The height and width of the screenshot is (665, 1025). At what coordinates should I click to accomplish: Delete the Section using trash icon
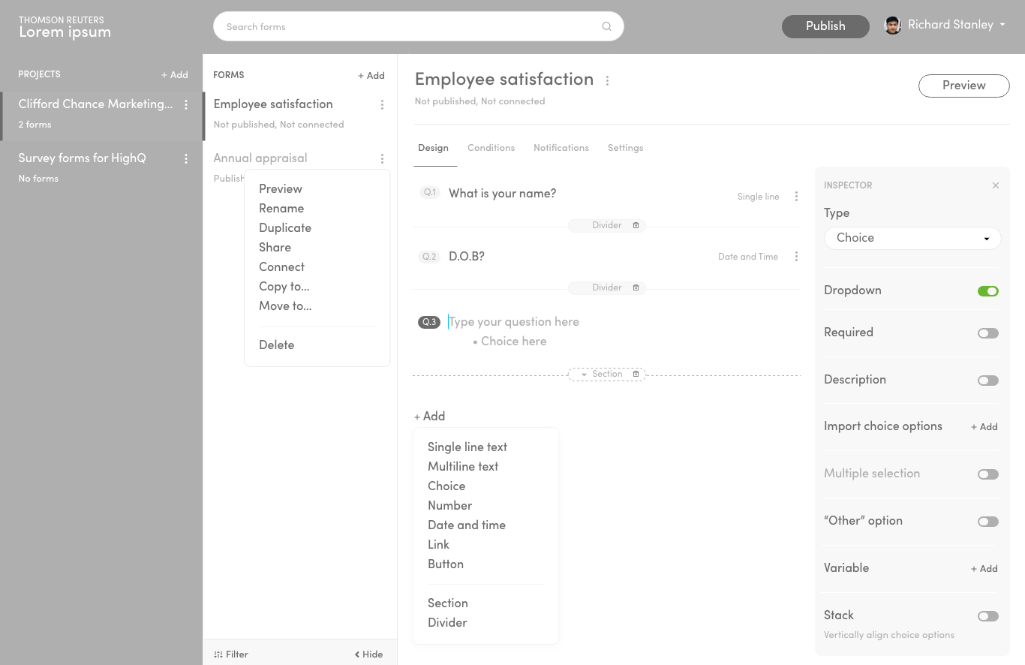tap(636, 374)
